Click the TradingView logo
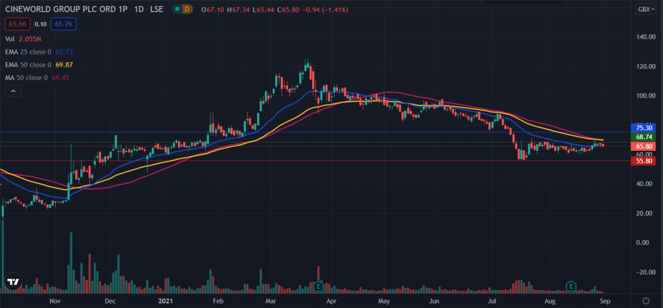 tap(13, 282)
